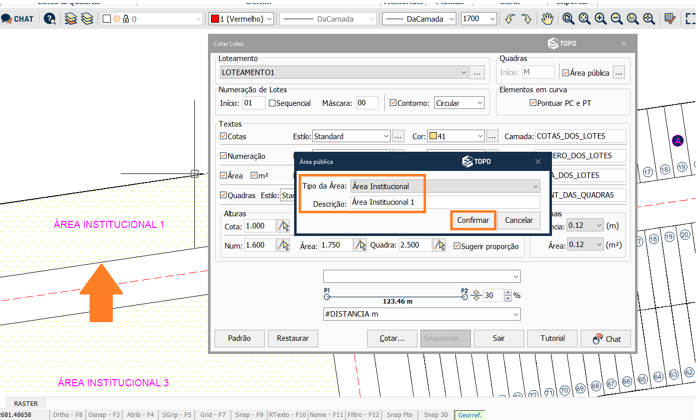Click the Descrição text field
This screenshot has width=698, height=420.
tap(445, 202)
